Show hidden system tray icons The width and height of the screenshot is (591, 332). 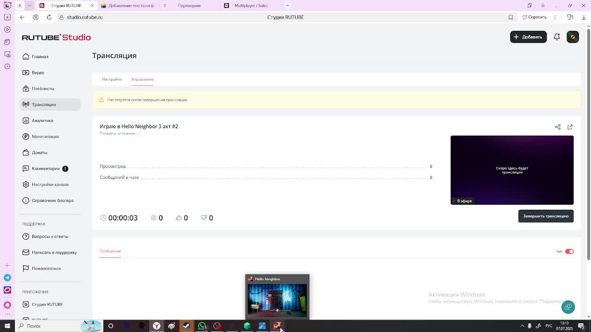click(522, 326)
